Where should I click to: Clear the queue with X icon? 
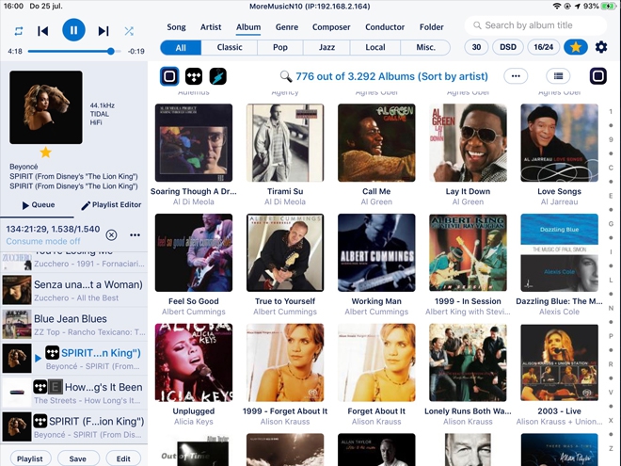pyautogui.click(x=111, y=235)
